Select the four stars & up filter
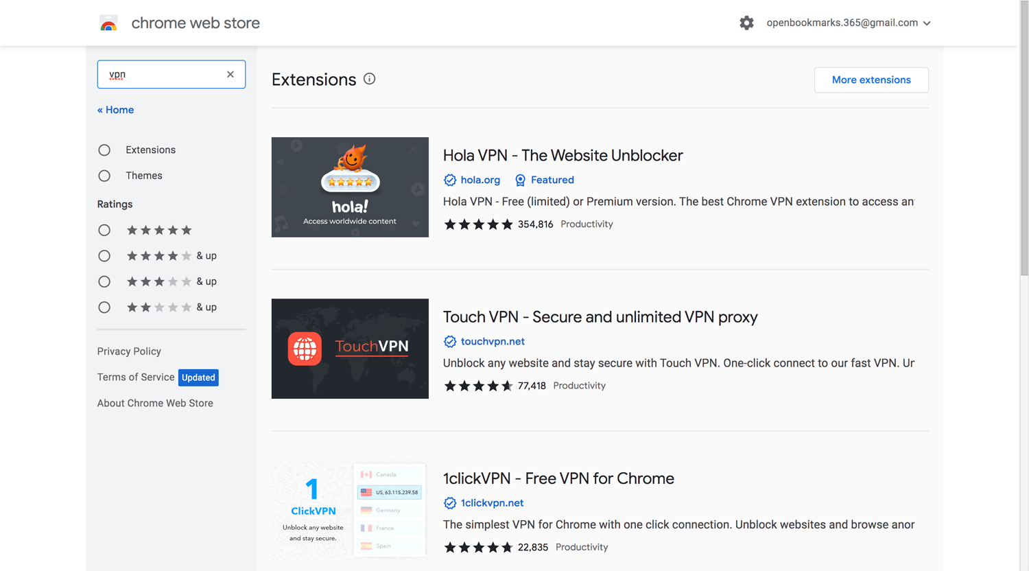 pos(104,256)
